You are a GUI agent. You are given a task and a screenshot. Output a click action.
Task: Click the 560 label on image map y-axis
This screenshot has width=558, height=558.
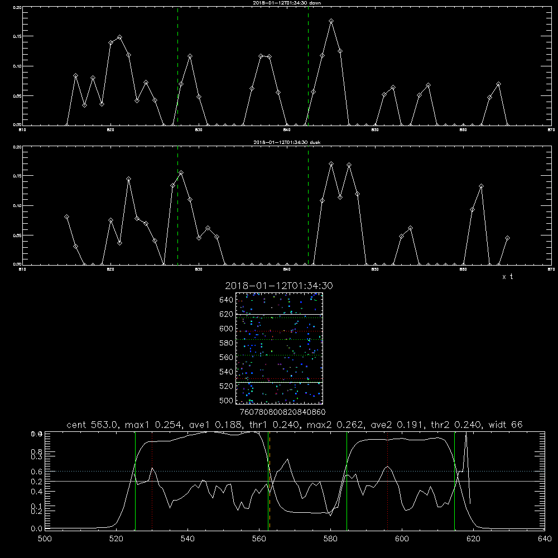pos(227,357)
